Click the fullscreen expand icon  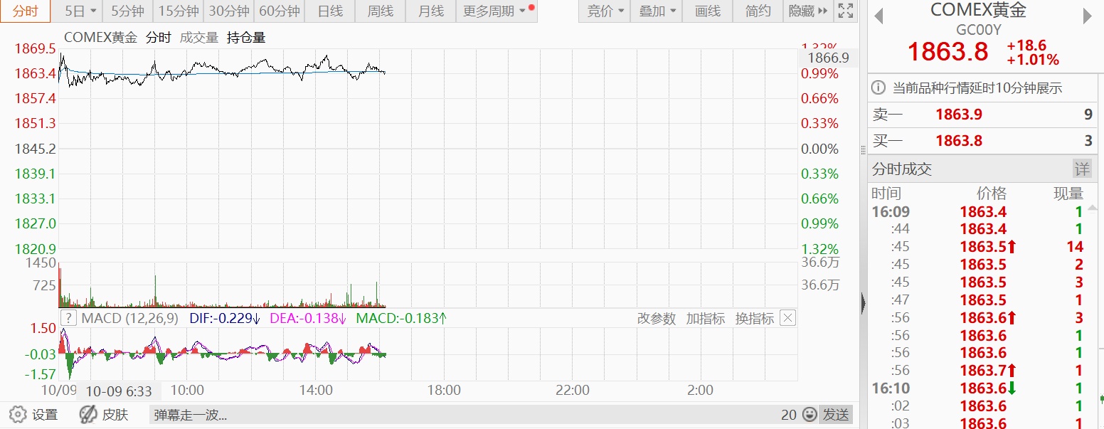[845, 11]
